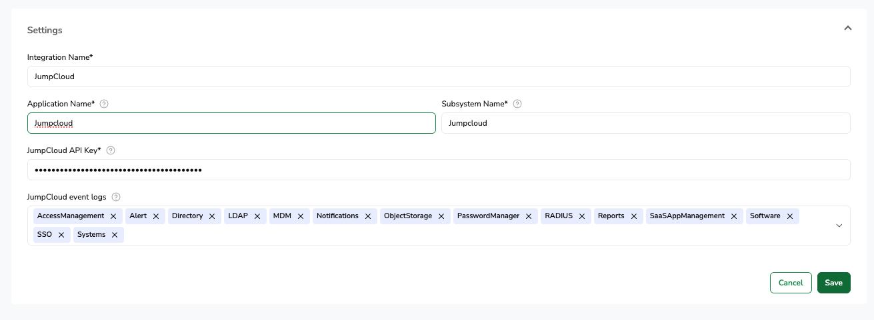
Task: Remove the PasswordManager tag
Action: click(529, 216)
